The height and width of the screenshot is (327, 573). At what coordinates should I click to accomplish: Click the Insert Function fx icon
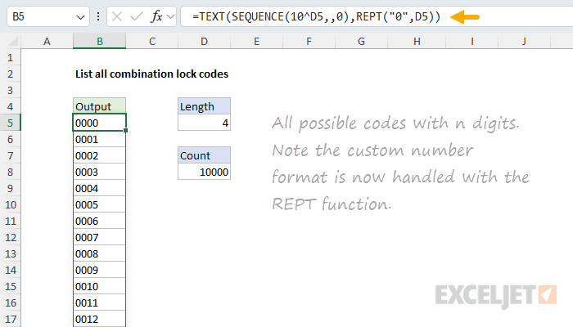tap(157, 16)
